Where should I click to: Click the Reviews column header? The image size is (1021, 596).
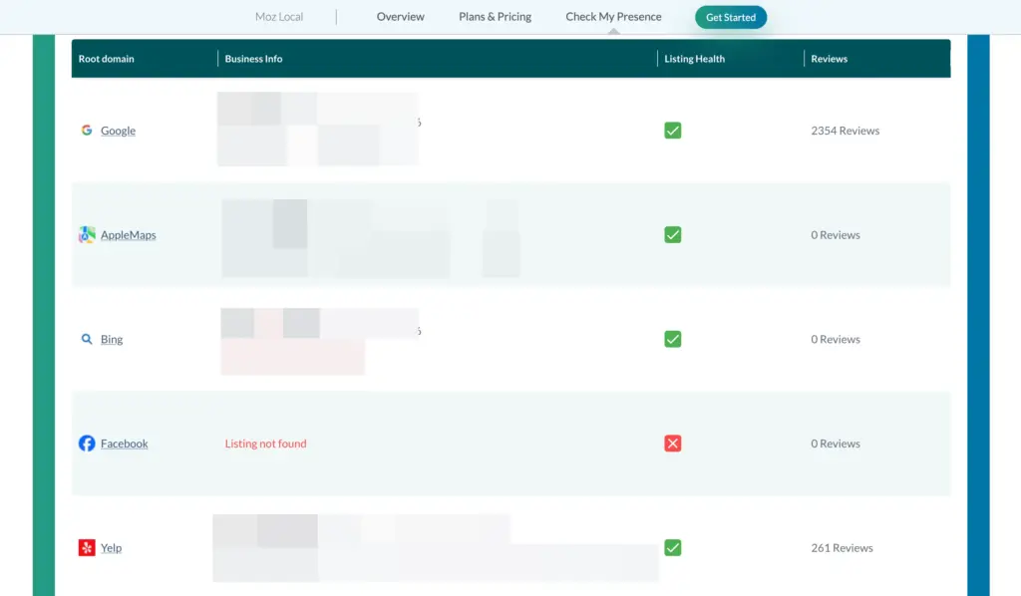[x=829, y=59]
